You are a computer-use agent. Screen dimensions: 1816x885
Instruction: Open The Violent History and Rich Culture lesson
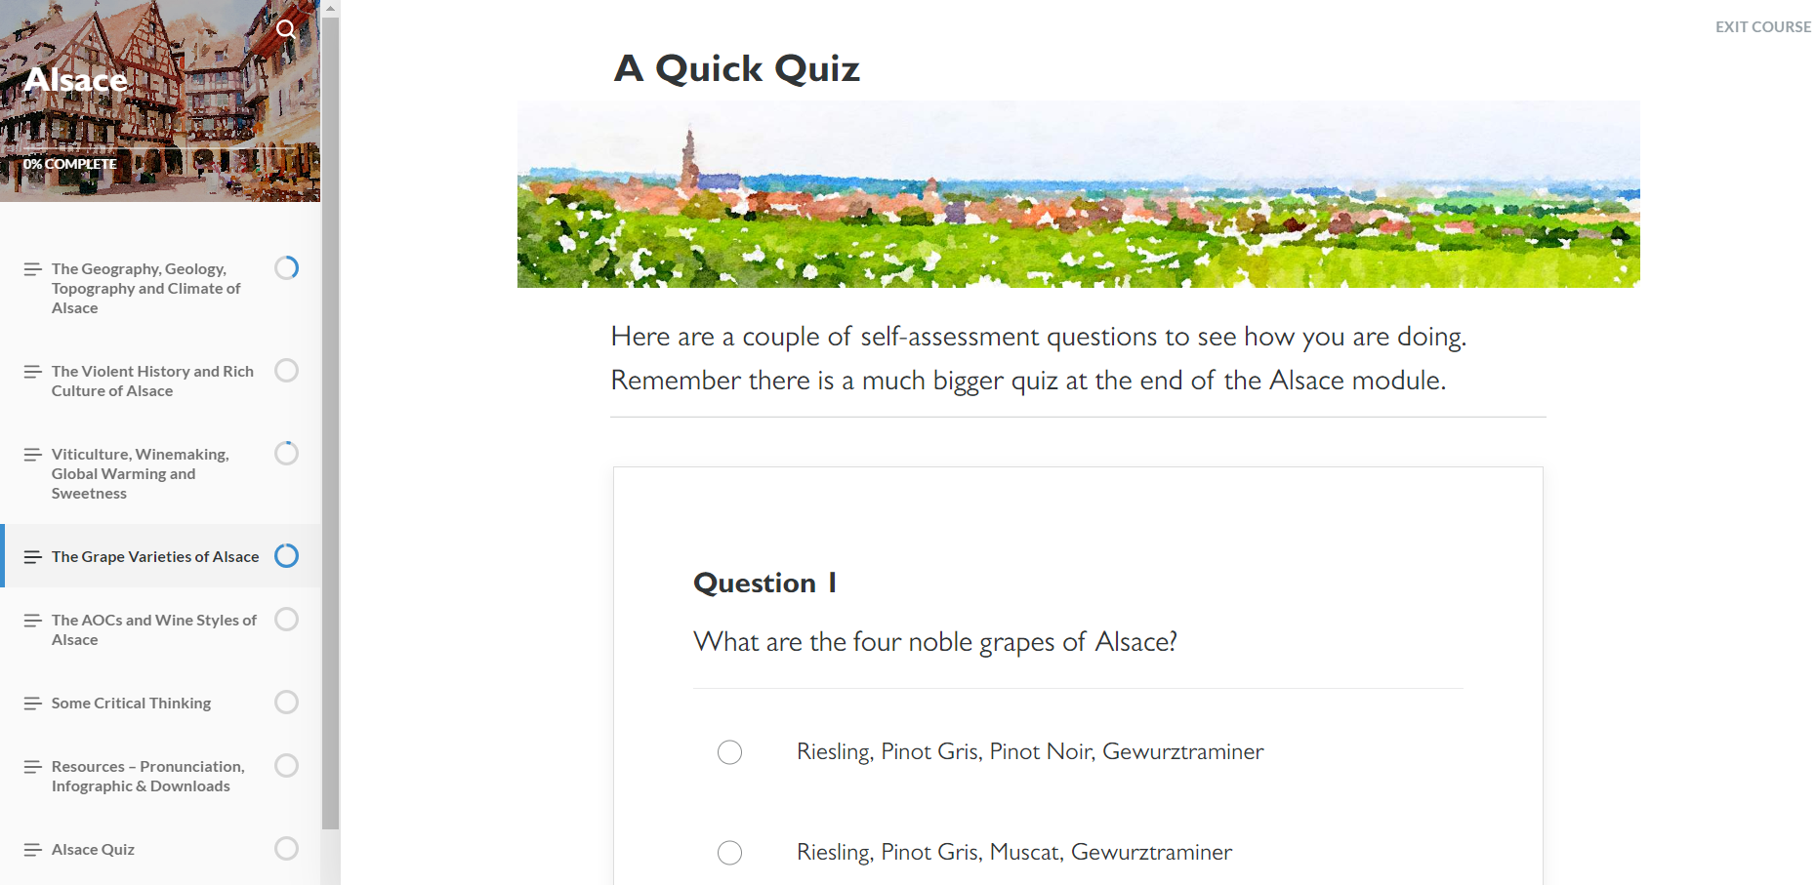[152, 381]
